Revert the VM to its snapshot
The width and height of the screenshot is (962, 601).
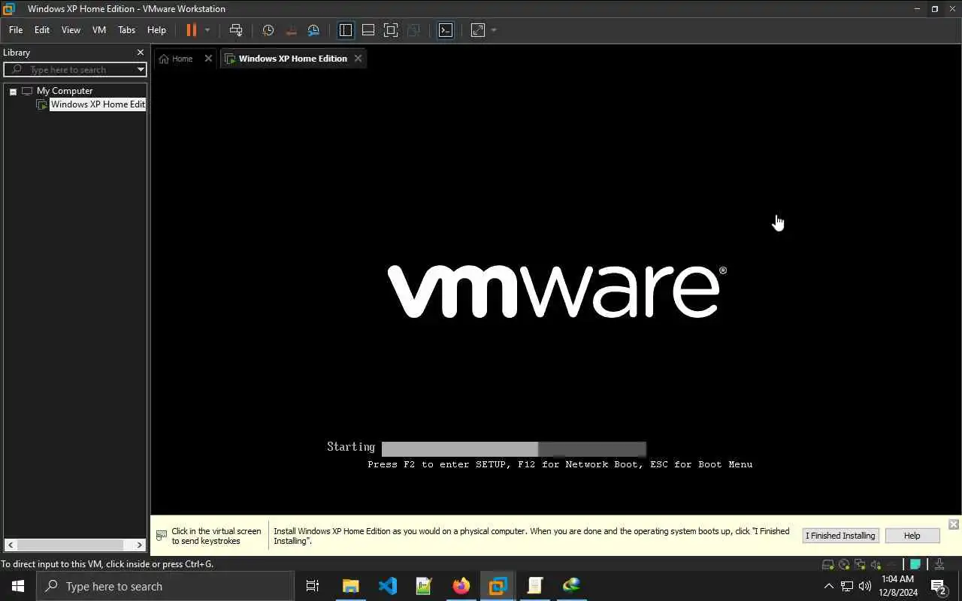291,30
